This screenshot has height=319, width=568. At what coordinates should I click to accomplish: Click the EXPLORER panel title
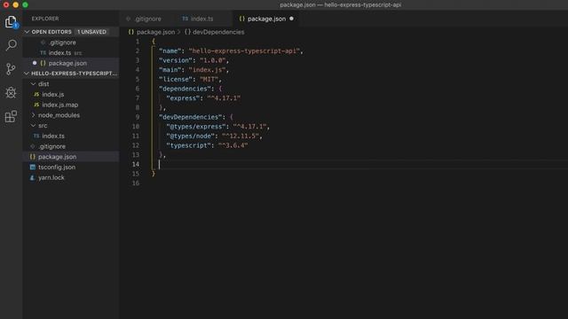tap(45, 19)
